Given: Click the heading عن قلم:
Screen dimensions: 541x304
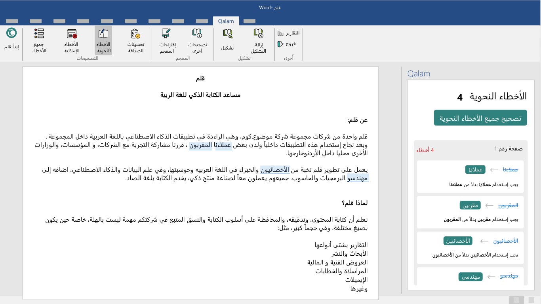Looking at the screenshot, I should tap(358, 120).
